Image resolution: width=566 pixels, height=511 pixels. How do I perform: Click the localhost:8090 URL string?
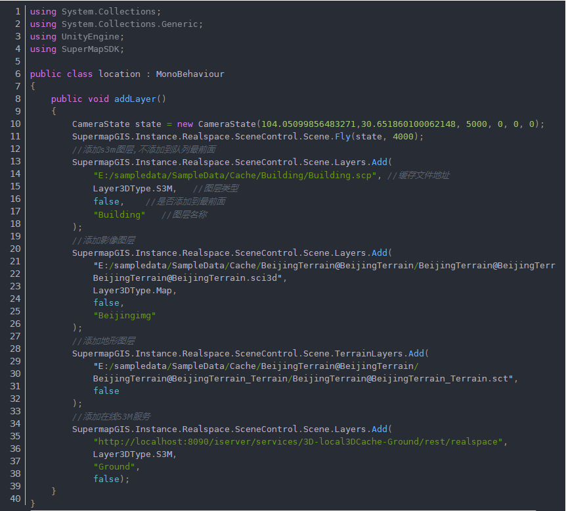click(x=298, y=441)
